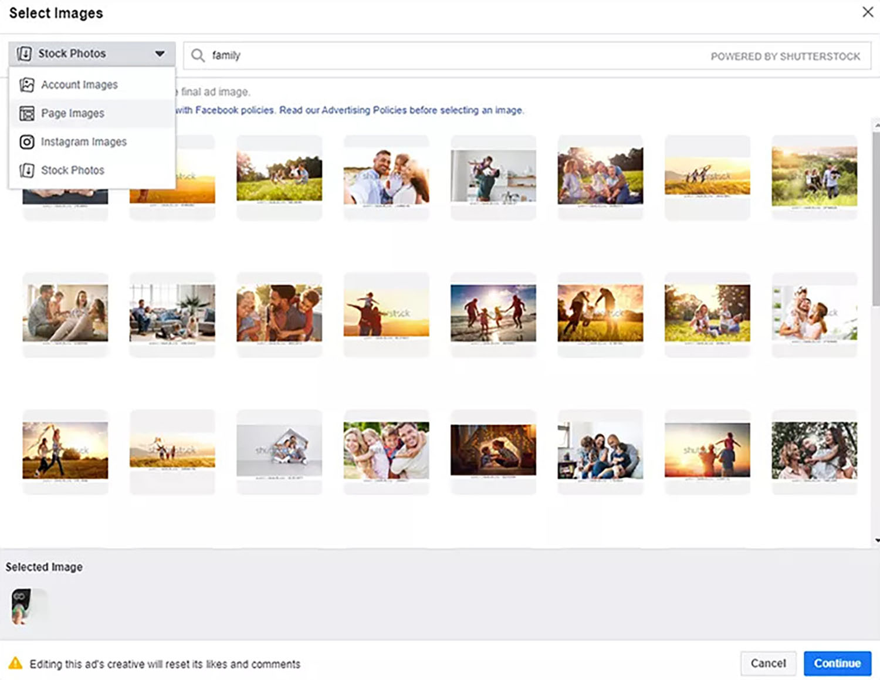880x680 pixels.
Task: Select Page Images menu option
Action: coord(73,113)
